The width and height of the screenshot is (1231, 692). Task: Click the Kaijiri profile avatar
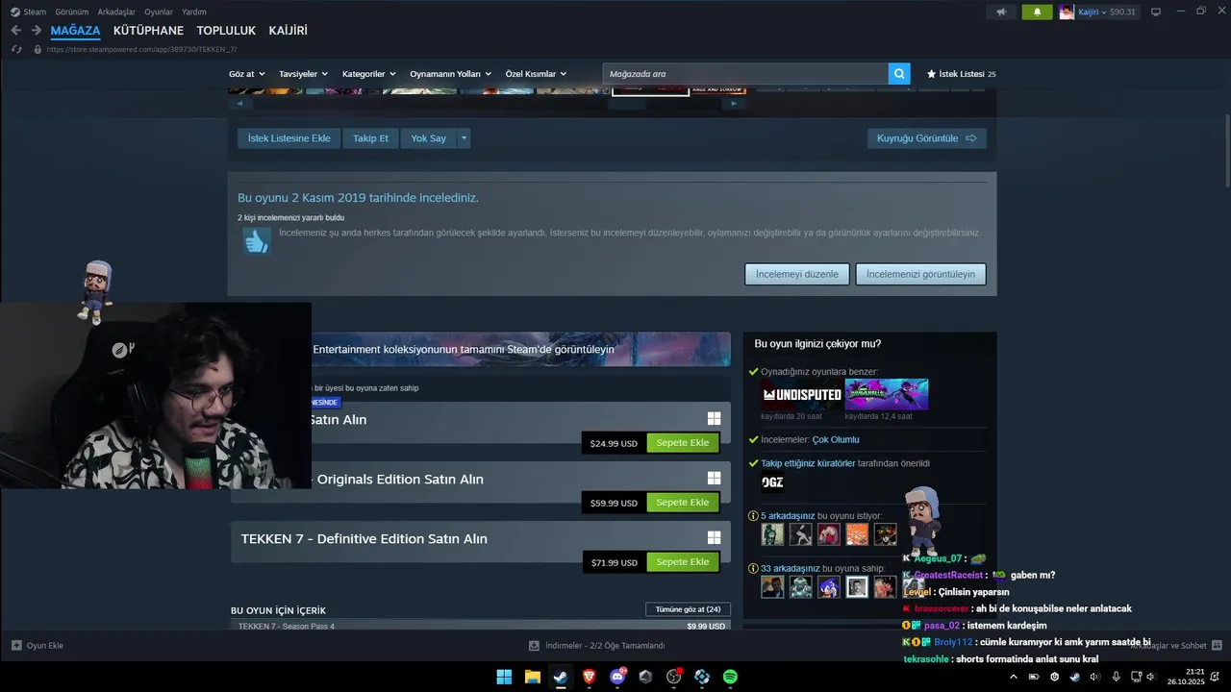(x=1067, y=12)
